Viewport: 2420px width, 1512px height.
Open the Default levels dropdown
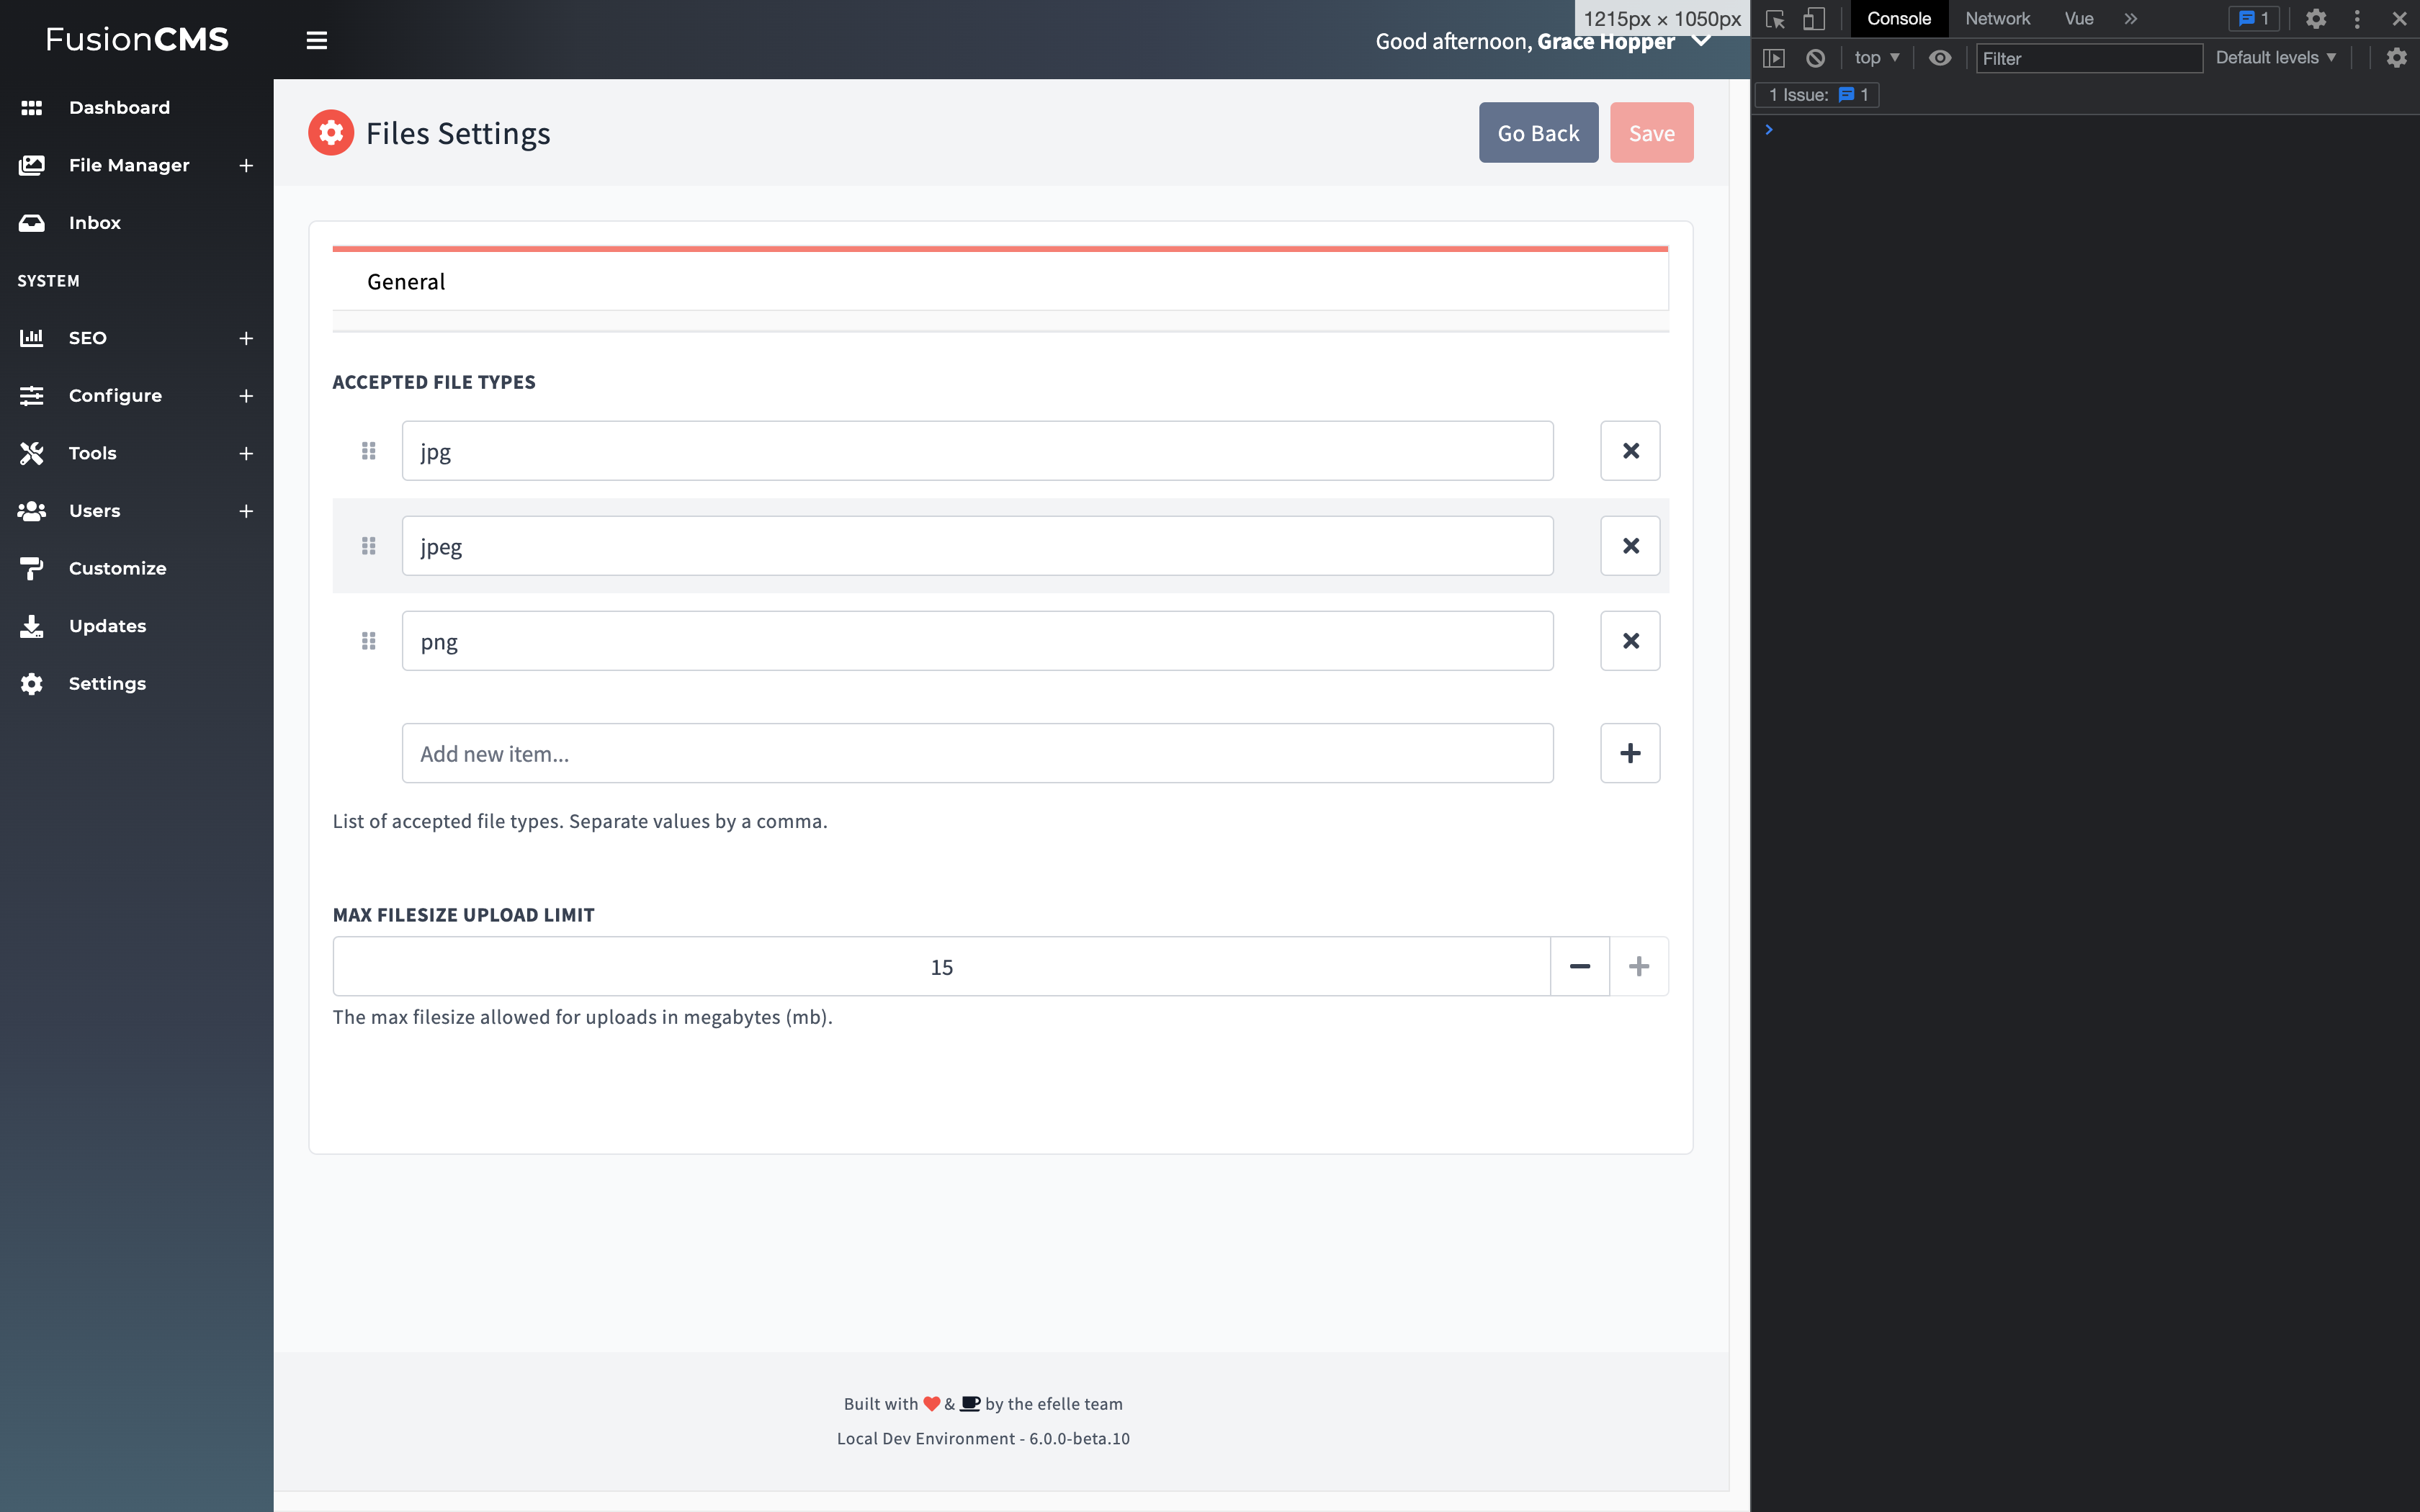[x=2275, y=58]
